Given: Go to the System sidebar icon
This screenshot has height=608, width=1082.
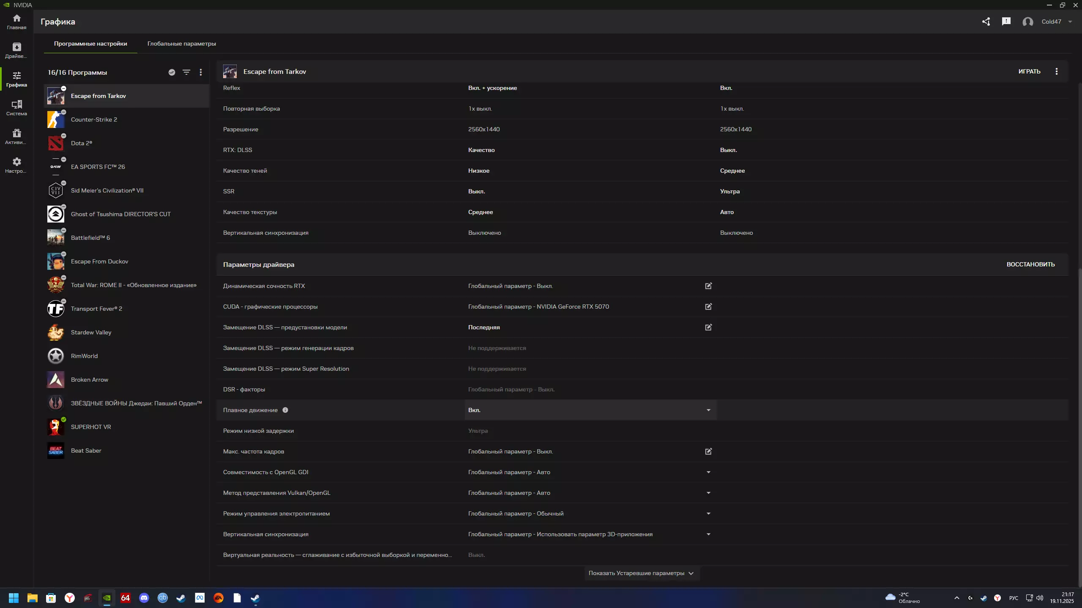Looking at the screenshot, I should tap(16, 107).
